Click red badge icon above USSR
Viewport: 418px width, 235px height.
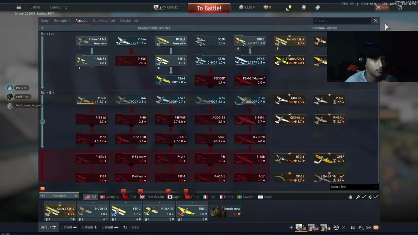123,192
